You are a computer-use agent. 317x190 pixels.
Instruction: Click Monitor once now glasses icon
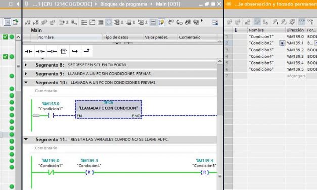310,22
